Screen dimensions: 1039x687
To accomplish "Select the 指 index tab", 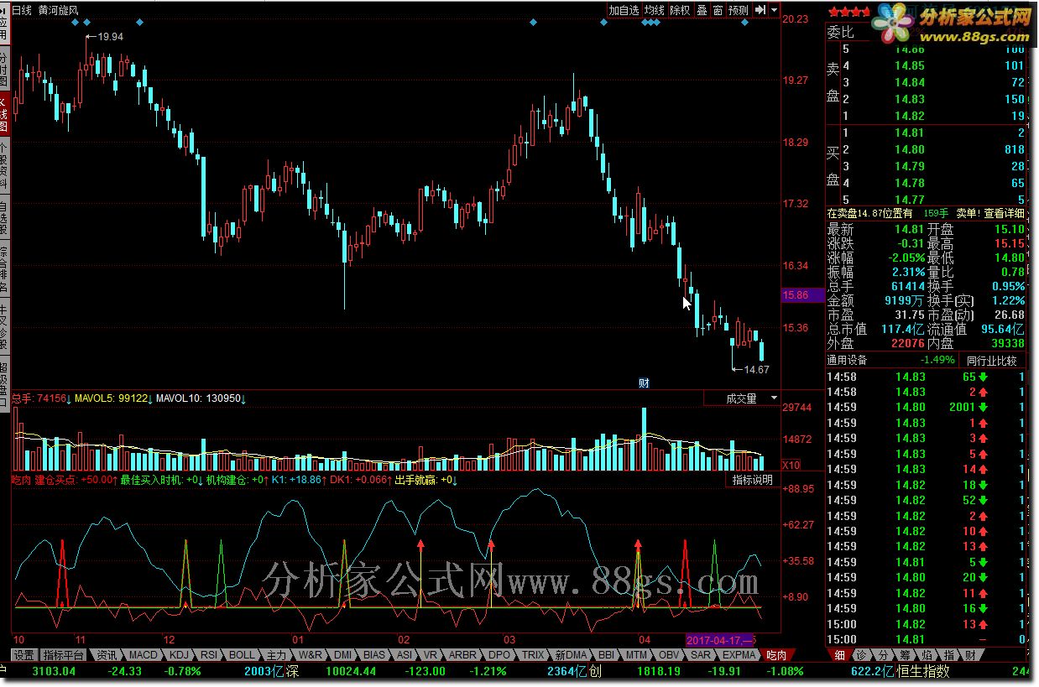I will tap(948, 655).
